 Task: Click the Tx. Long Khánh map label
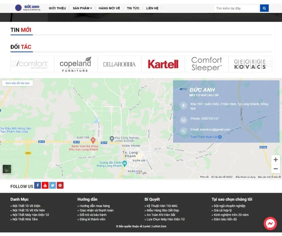[130, 154]
